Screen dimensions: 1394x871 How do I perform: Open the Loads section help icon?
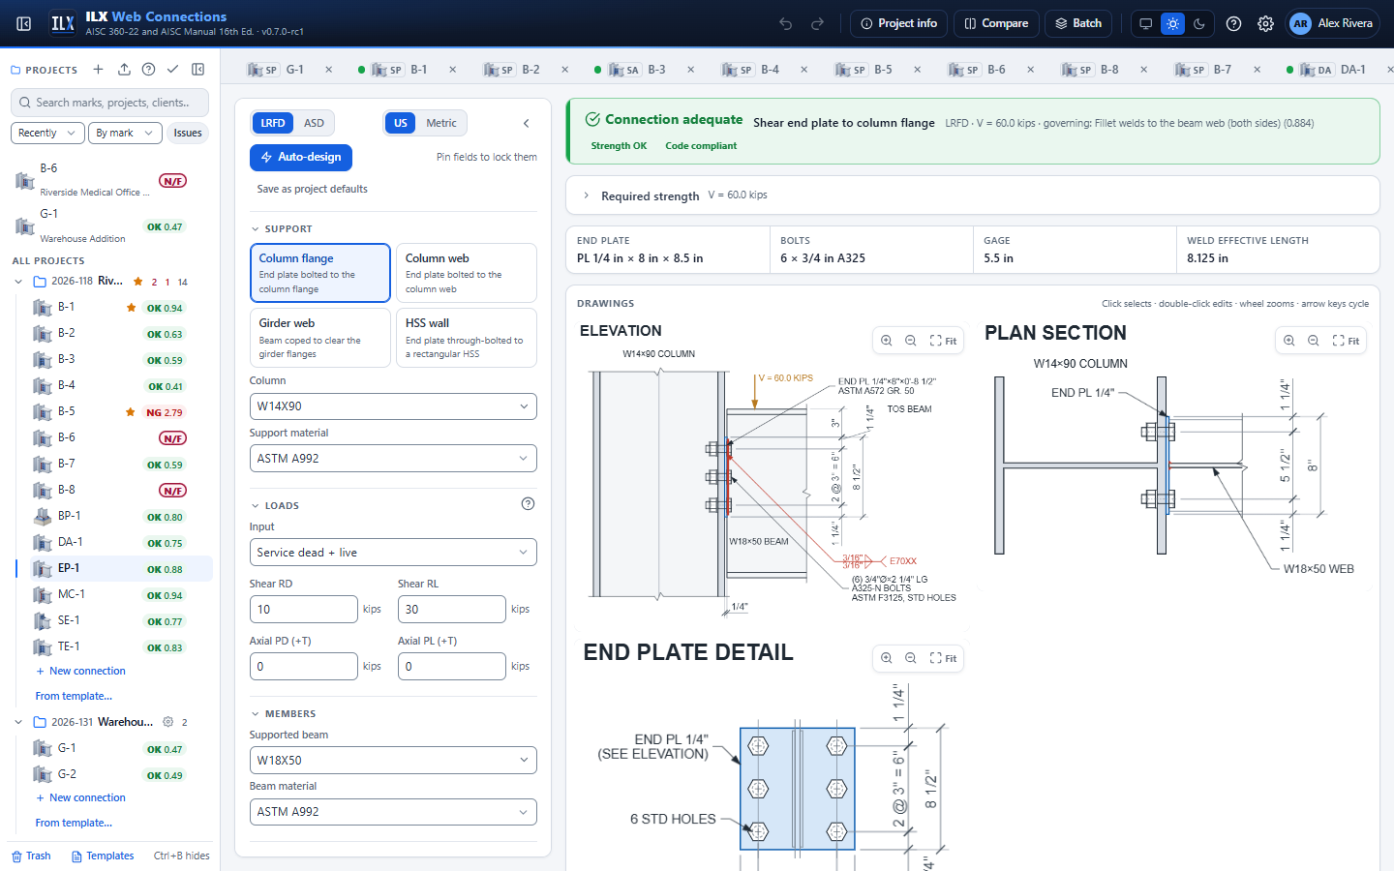528,503
